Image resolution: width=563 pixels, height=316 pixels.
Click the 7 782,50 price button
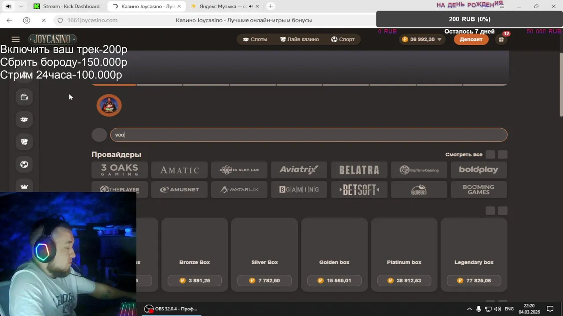click(264, 280)
